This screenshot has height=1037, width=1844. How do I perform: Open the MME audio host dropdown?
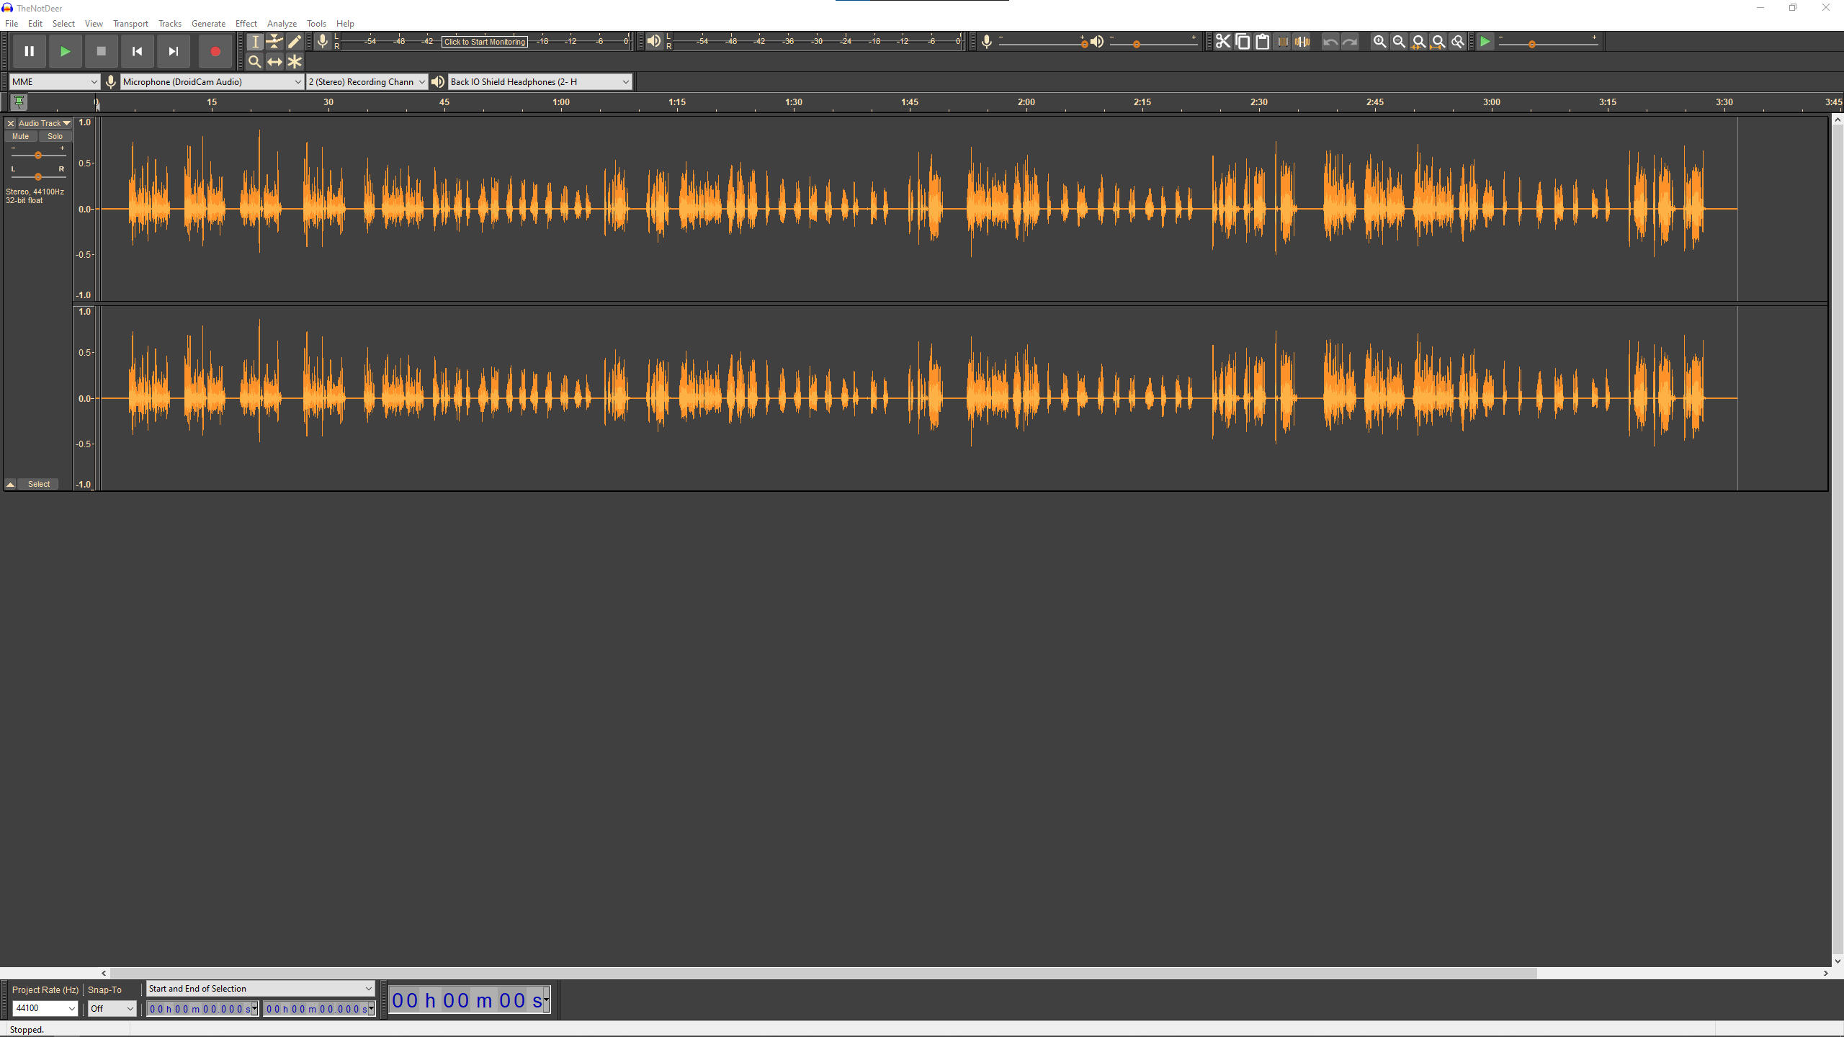point(54,82)
